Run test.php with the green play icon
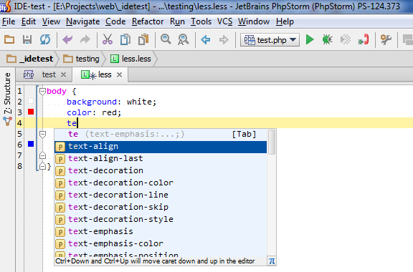Image resolution: width=413 pixels, height=272 pixels. click(x=310, y=39)
